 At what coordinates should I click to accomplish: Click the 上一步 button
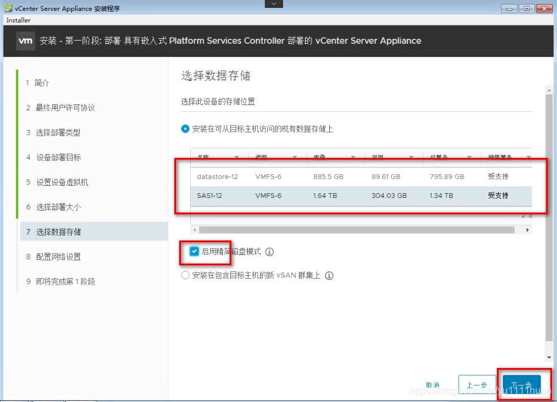click(x=477, y=384)
